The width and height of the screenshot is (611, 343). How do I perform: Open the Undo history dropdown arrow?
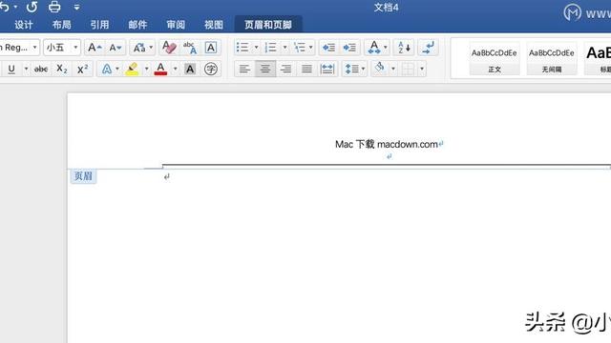[x=15, y=7]
